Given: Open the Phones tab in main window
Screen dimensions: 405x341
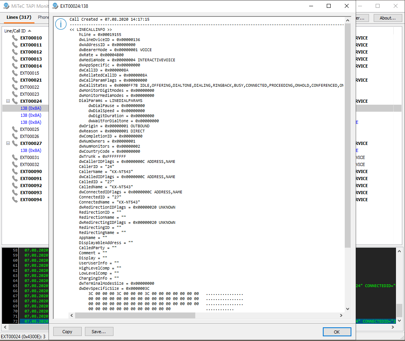Looking at the screenshot, I should (x=43, y=17).
